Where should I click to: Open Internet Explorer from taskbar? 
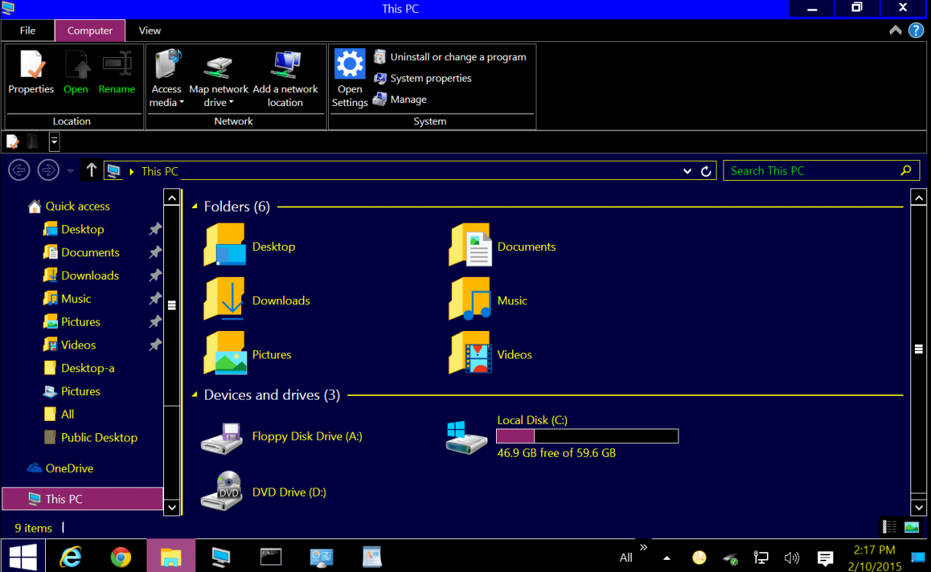(x=71, y=558)
